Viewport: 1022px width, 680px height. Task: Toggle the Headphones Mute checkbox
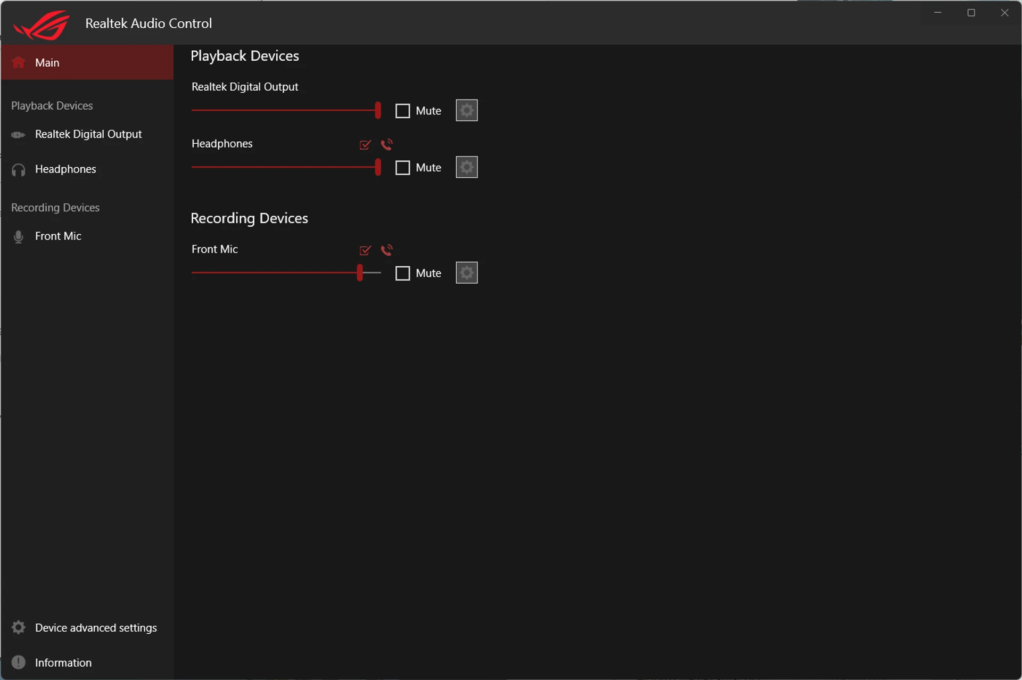(402, 168)
